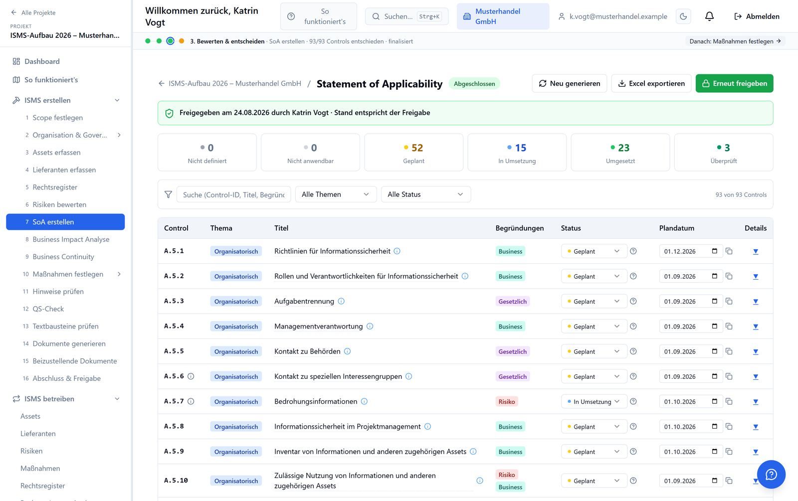Click filter funnel icon in search bar
Viewport: 798px width, 501px height.
click(168, 194)
